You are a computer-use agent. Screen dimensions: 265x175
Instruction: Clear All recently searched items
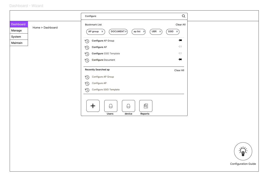(x=179, y=70)
